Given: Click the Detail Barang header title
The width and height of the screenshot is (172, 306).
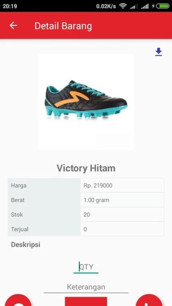Looking at the screenshot, I should (x=63, y=26).
